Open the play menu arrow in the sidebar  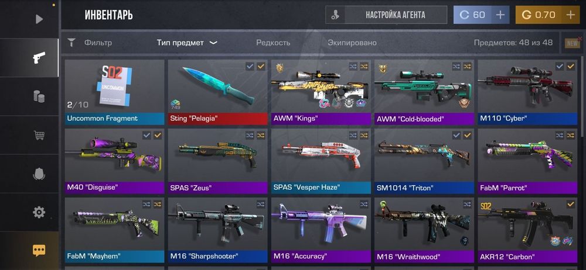pos(39,19)
